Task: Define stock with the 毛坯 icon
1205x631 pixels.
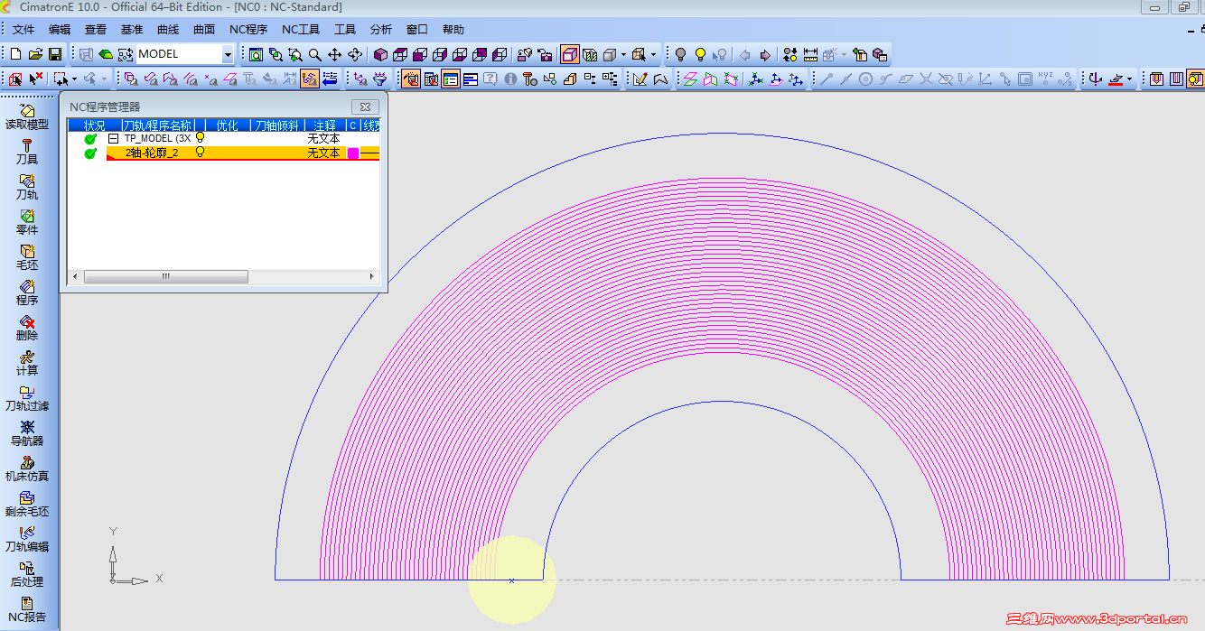Action: (x=27, y=257)
